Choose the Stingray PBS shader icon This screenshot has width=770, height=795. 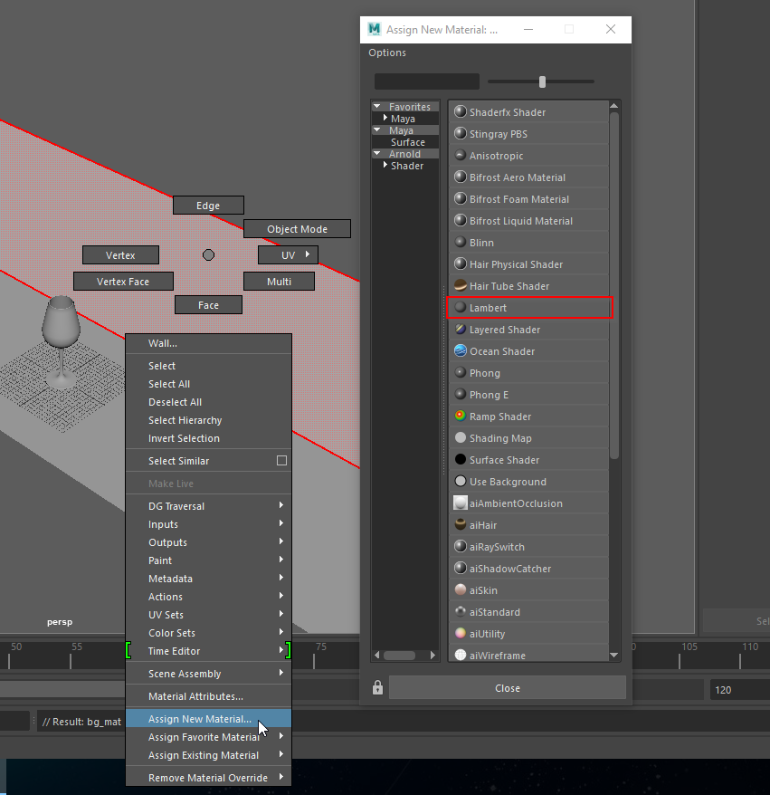(x=460, y=133)
